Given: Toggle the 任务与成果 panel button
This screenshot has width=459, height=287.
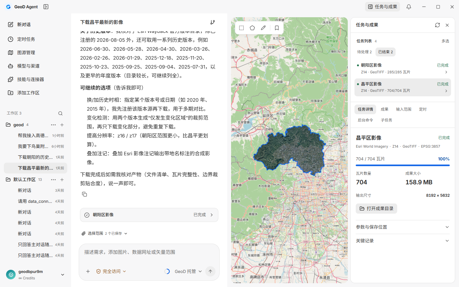Looking at the screenshot, I should click(382, 7).
